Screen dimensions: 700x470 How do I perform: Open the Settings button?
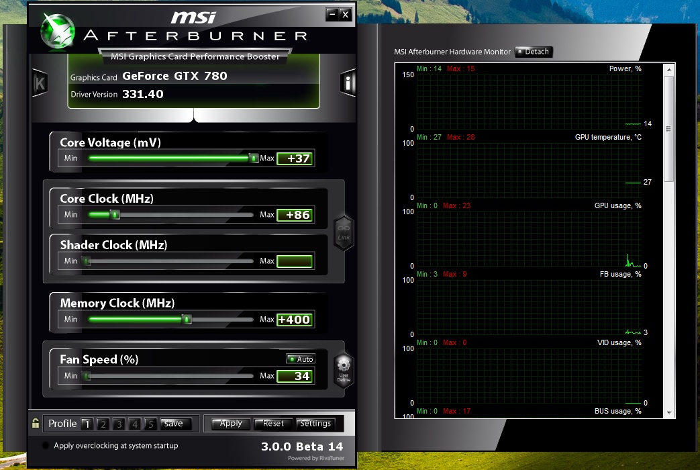click(315, 423)
